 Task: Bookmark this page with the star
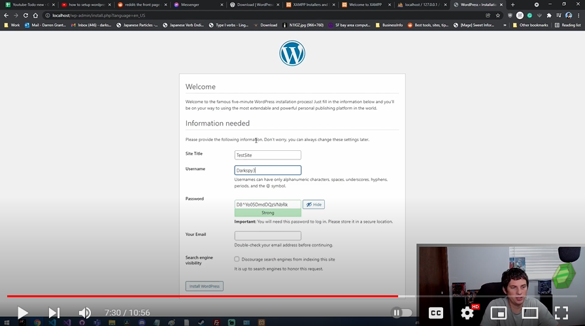497,15
